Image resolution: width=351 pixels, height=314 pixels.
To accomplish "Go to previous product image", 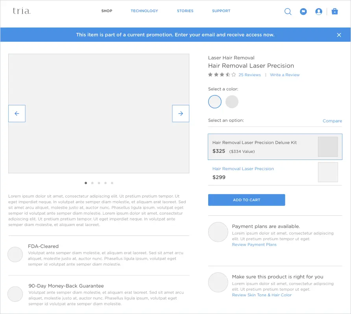I will pyautogui.click(x=17, y=114).
